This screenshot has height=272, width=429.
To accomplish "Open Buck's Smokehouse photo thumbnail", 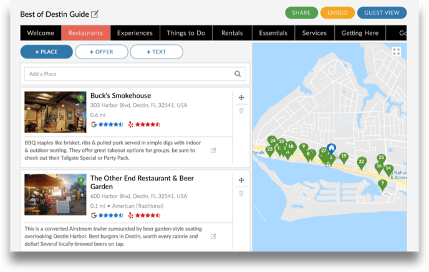I will tap(55, 112).
